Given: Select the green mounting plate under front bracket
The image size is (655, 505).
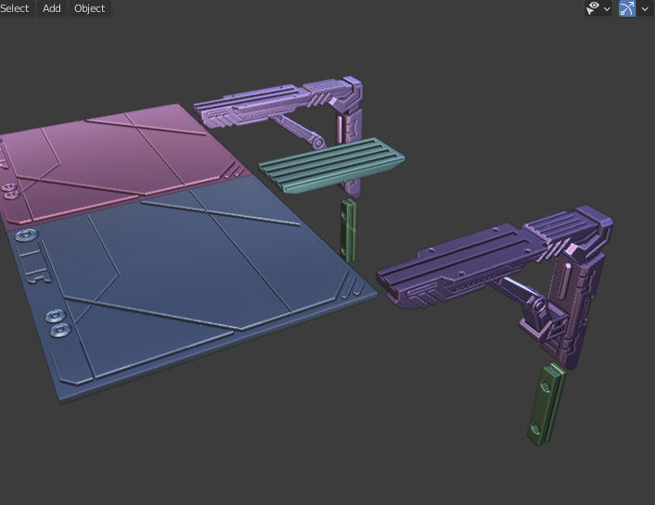Looking at the screenshot, I should point(546,404).
